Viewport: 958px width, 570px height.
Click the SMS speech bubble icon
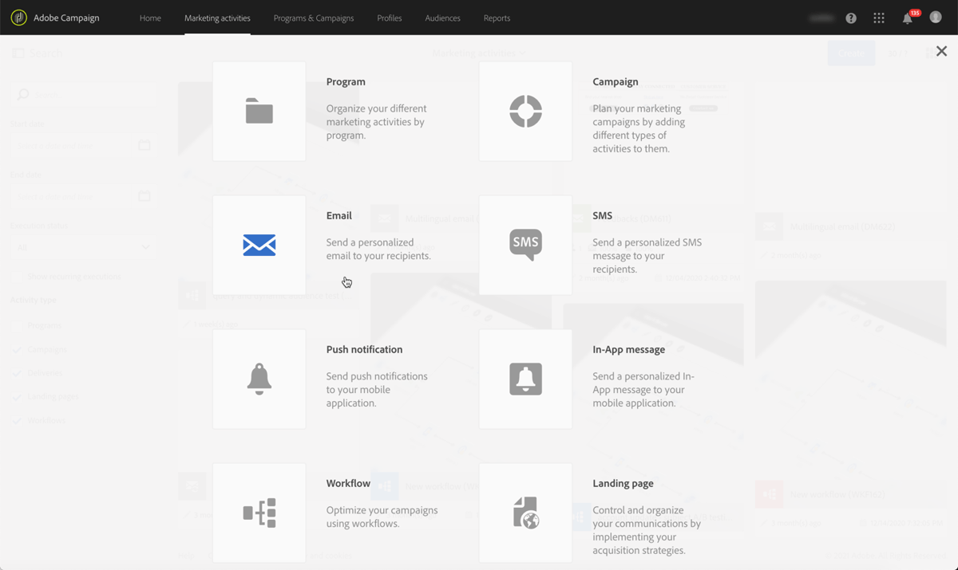(525, 245)
